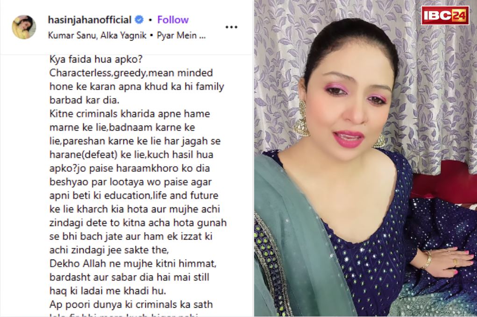Click the line 'haq ki ladai me khadi hu.'
The image size is (477, 317).
pyautogui.click(x=108, y=291)
